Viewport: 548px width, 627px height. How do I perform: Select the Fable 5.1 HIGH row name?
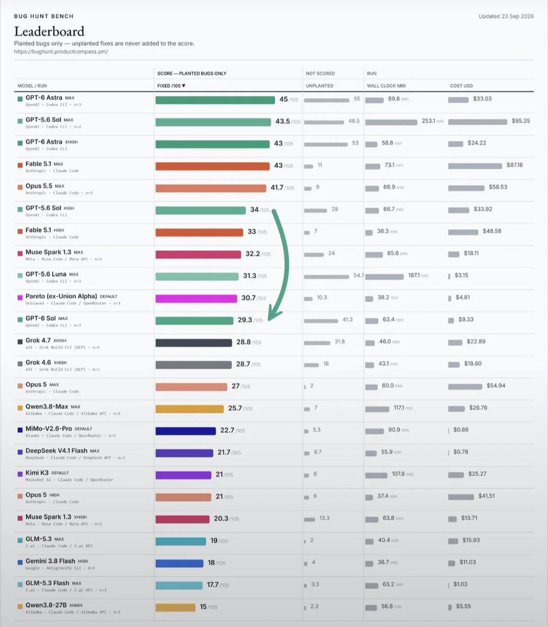click(x=44, y=230)
